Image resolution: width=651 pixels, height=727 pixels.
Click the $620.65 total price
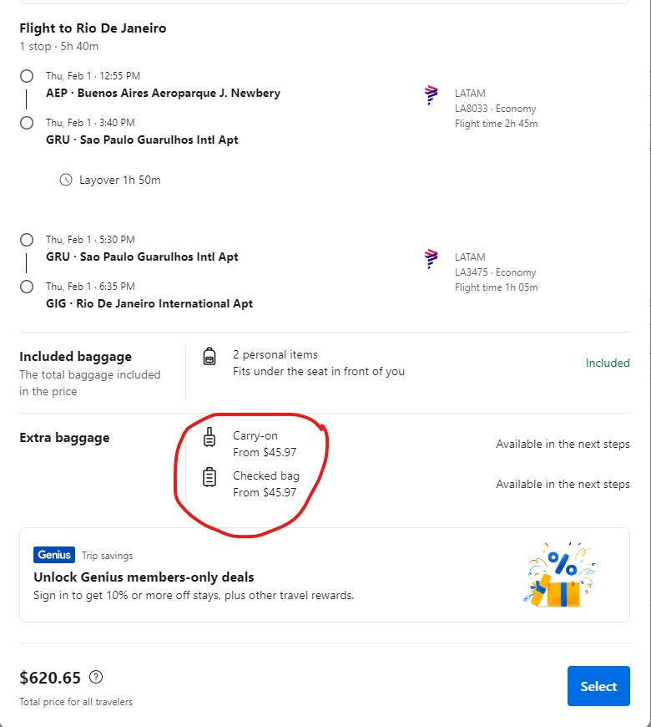(50, 677)
